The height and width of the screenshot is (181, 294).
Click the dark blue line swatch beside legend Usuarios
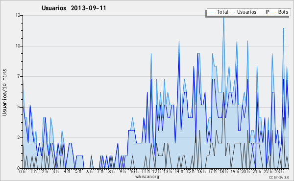point(232,12)
